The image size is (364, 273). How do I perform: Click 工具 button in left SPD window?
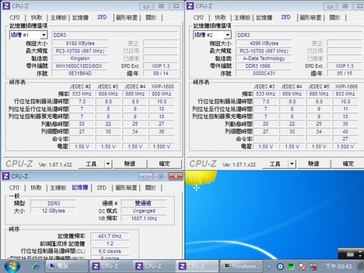pyautogui.click(x=91, y=164)
